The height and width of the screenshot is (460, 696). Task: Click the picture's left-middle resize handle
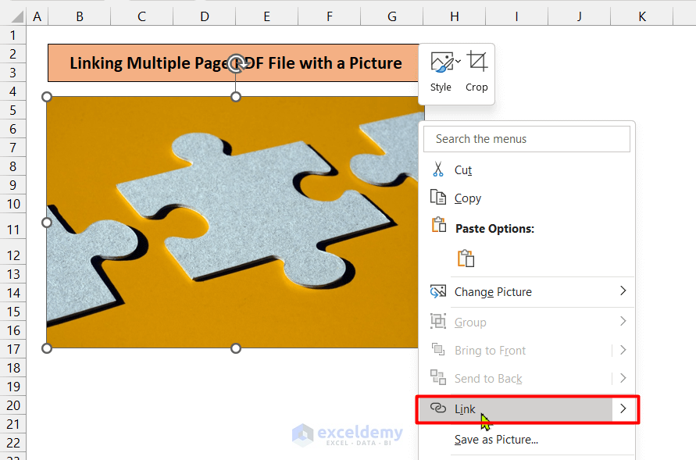pyautogui.click(x=47, y=223)
